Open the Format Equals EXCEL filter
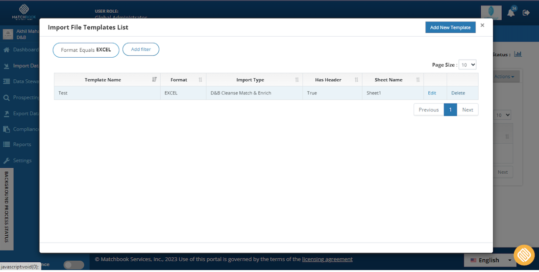 [86, 50]
